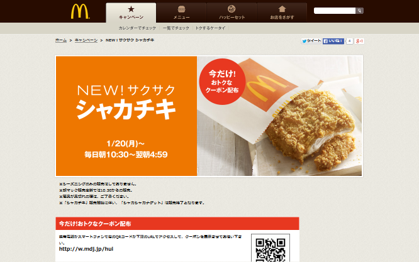The height and width of the screenshot is (262, 419).
Task: Click Facebook いいね button
Action: pos(333,41)
